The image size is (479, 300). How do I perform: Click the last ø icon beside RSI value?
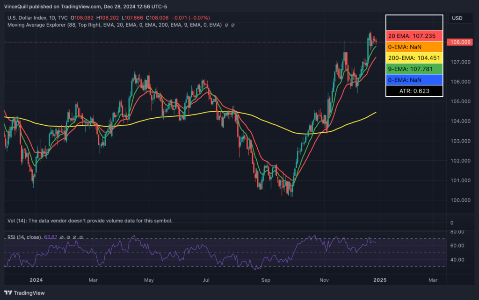(81, 237)
